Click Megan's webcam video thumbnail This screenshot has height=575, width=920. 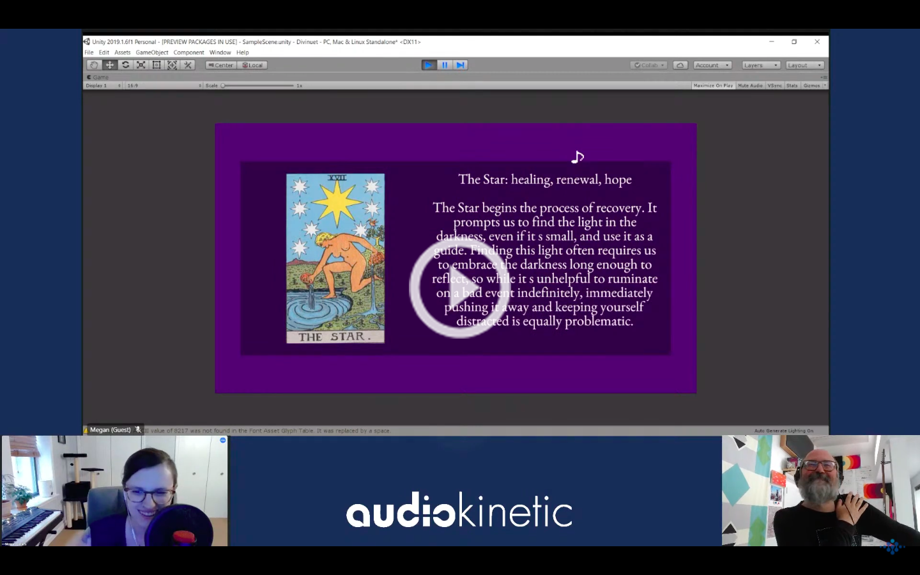pyautogui.click(x=115, y=491)
